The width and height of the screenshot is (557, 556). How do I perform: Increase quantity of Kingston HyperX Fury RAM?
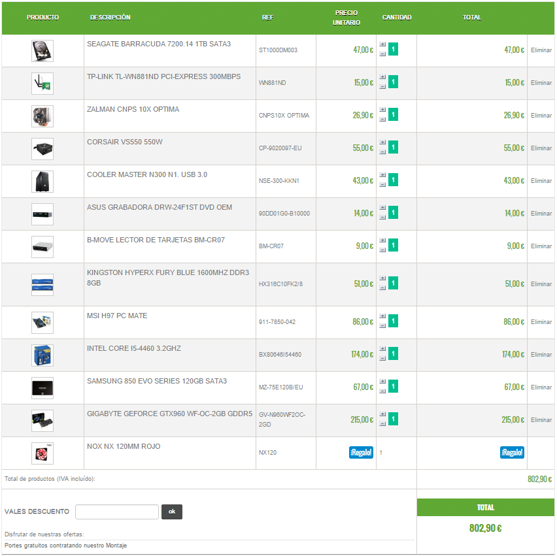[x=382, y=278]
